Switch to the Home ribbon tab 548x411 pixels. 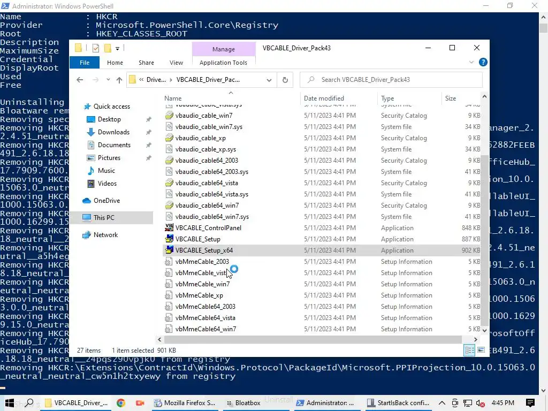pos(115,63)
